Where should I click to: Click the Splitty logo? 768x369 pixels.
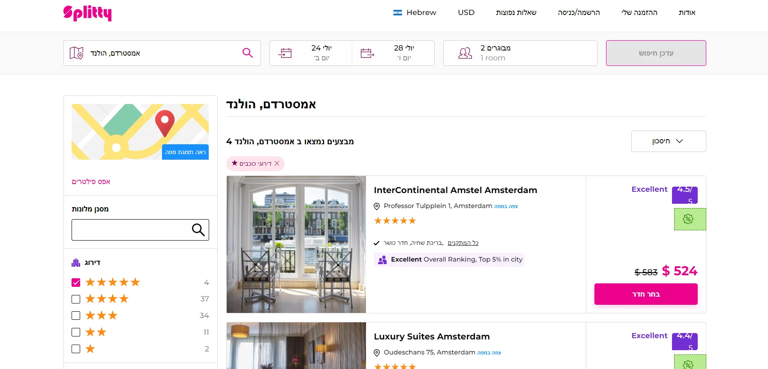87,13
